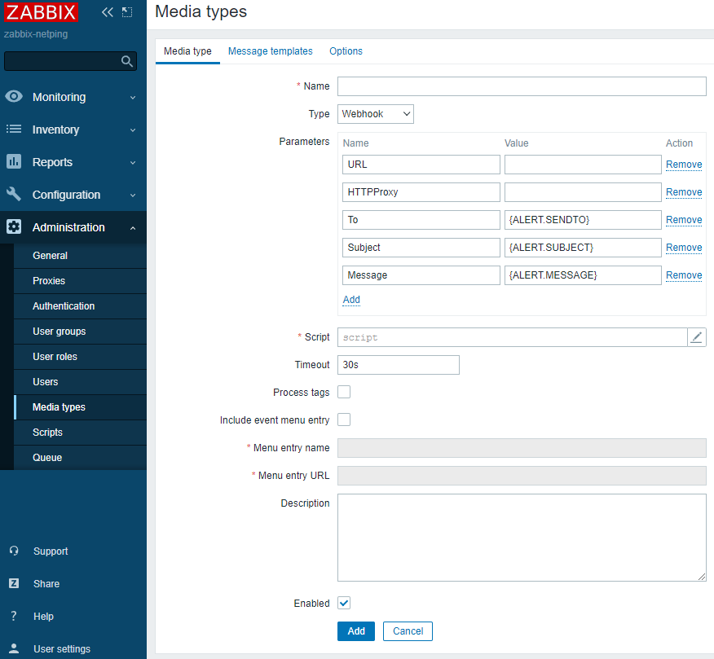Remove the HTTPProxy parameter
Screen dimensions: 714x659
(x=683, y=192)
